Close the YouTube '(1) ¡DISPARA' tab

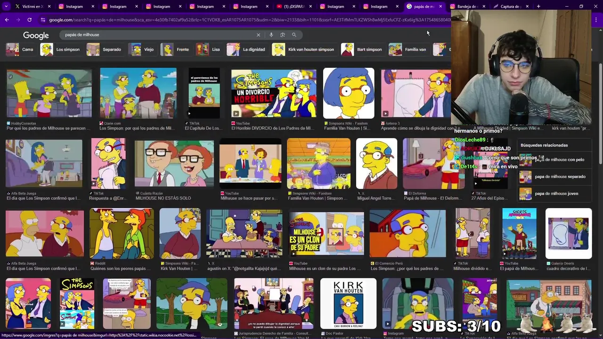[310, 7]
